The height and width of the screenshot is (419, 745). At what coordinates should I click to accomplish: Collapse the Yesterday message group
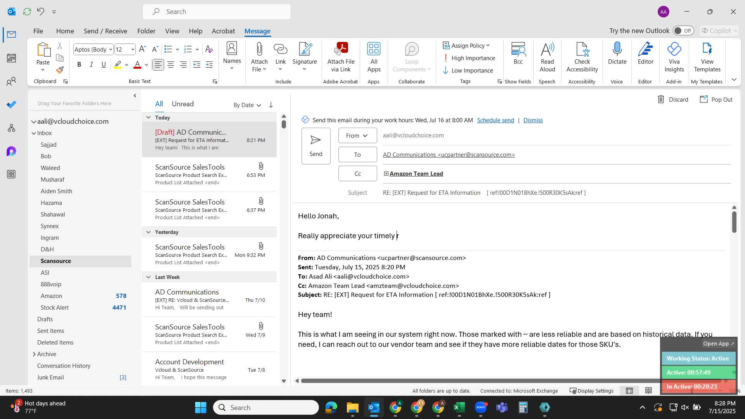pyautogui.click(x=148, y=232)
